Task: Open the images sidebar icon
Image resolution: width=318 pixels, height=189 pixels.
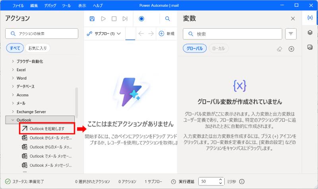Action: coord(310,47)
